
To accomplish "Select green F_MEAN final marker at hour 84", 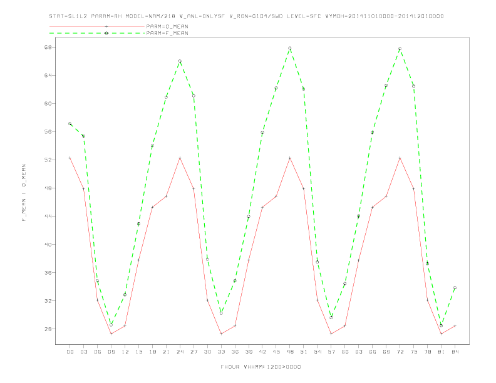I will [455, 288].
